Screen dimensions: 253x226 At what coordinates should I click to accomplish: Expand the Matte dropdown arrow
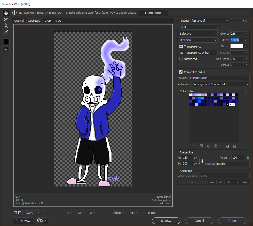pyautogui.click(x=246, y=46)
